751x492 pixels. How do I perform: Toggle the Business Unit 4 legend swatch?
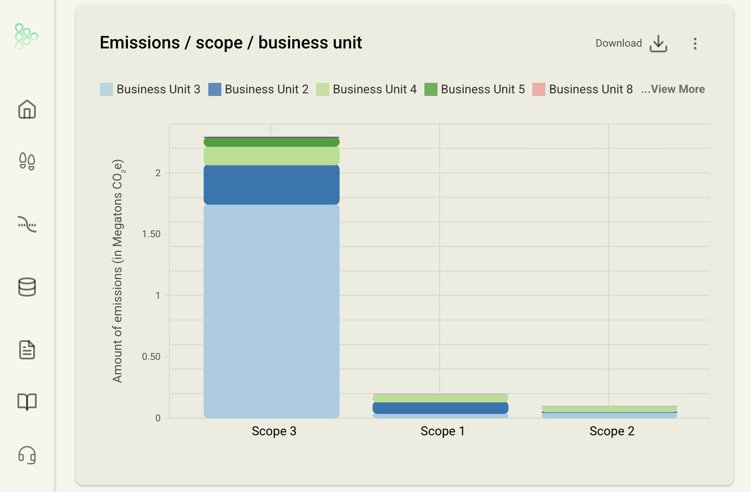coord(323,89)
